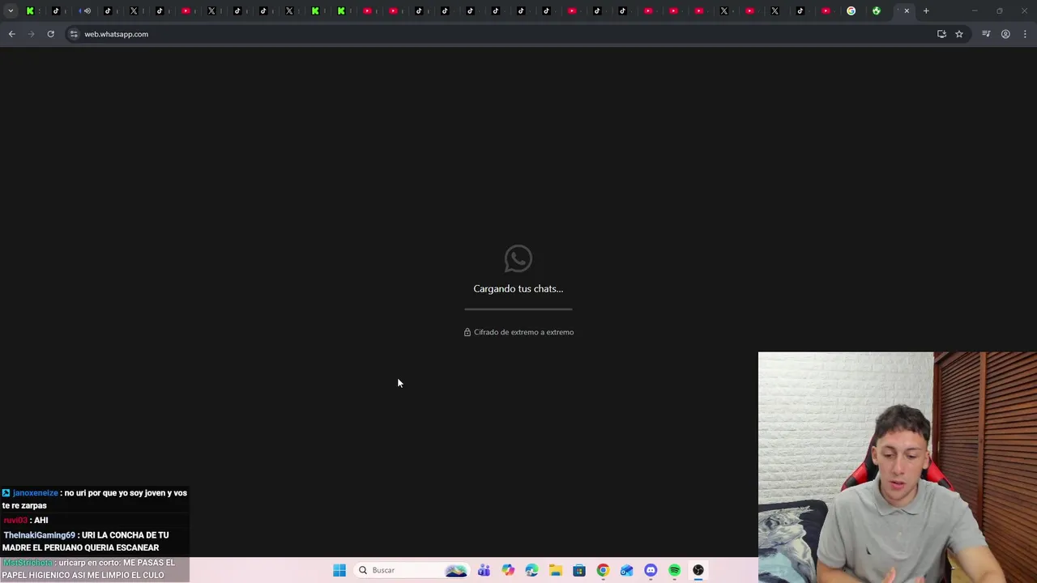Open Discord from the taskbar
The height and width of the screenshot is (583, 1037).
[651, 570]
